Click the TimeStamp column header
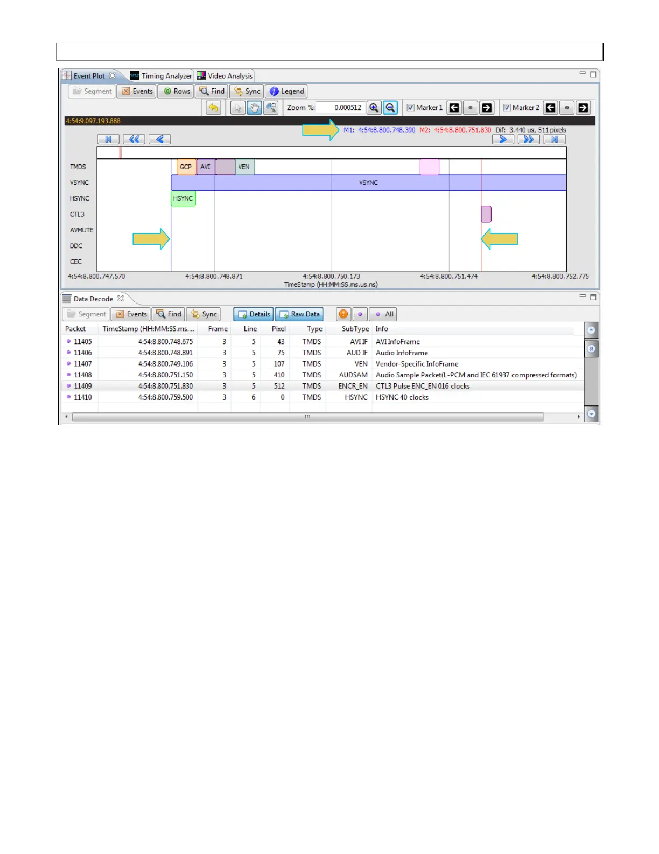 148,329
